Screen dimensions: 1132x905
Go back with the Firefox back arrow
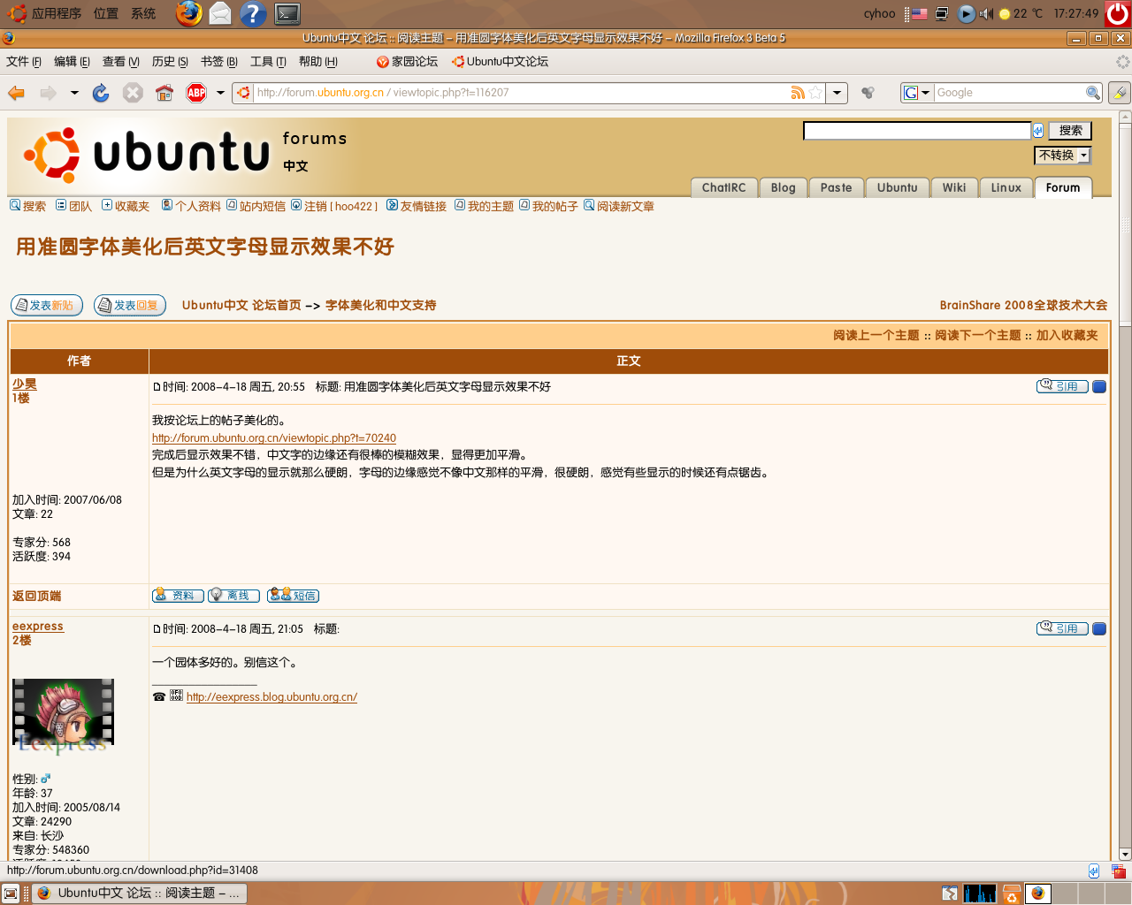[x=16, y=93]
